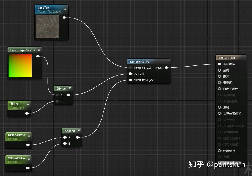252x176 pixels.
Task: Select the Append node title
Action: [x=70, y=131]
